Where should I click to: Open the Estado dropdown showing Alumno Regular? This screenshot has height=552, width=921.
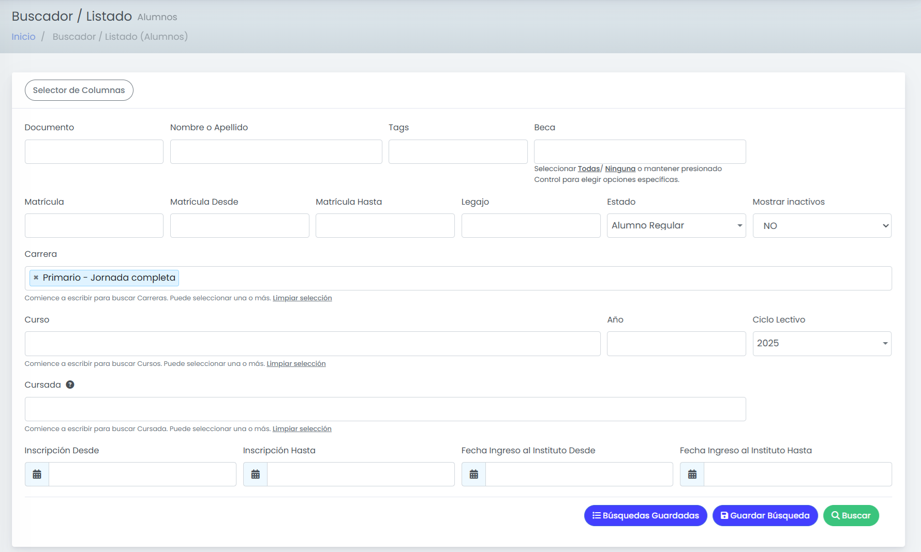tap(676, 226)
